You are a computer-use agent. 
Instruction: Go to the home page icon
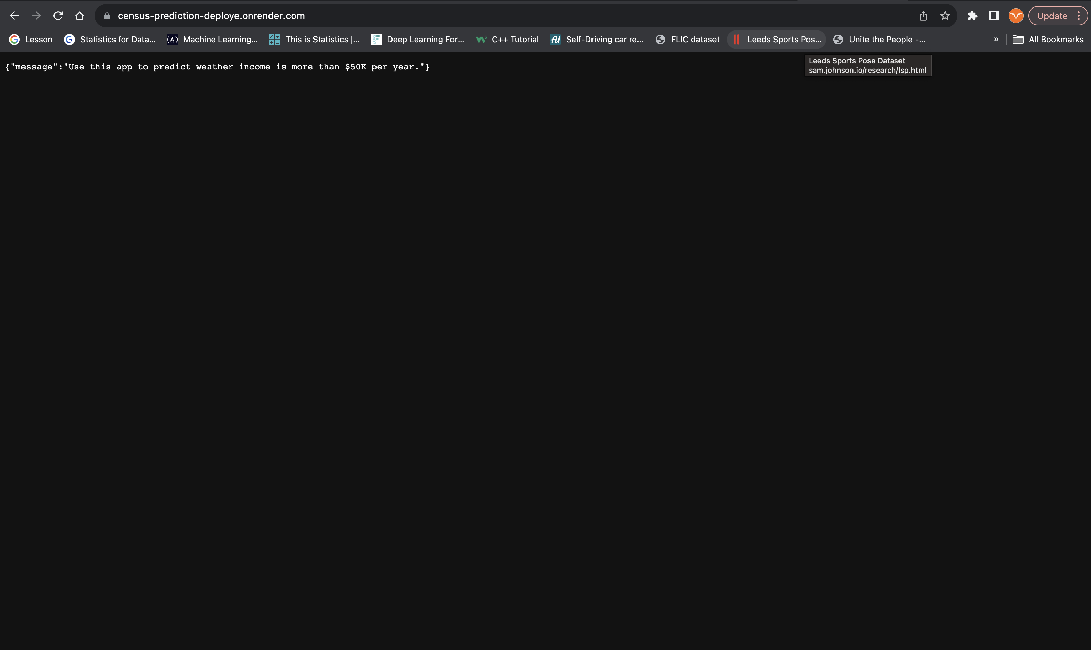tap(79, 16)
